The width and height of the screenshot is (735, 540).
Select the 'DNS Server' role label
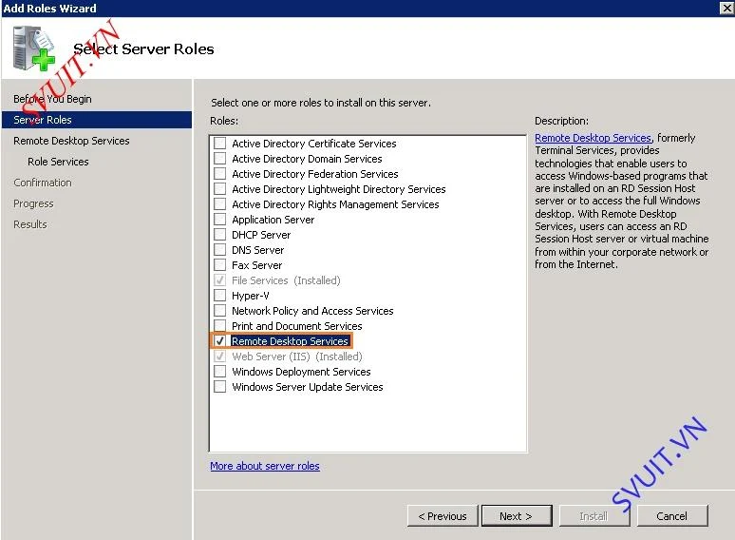click(257, 250)
